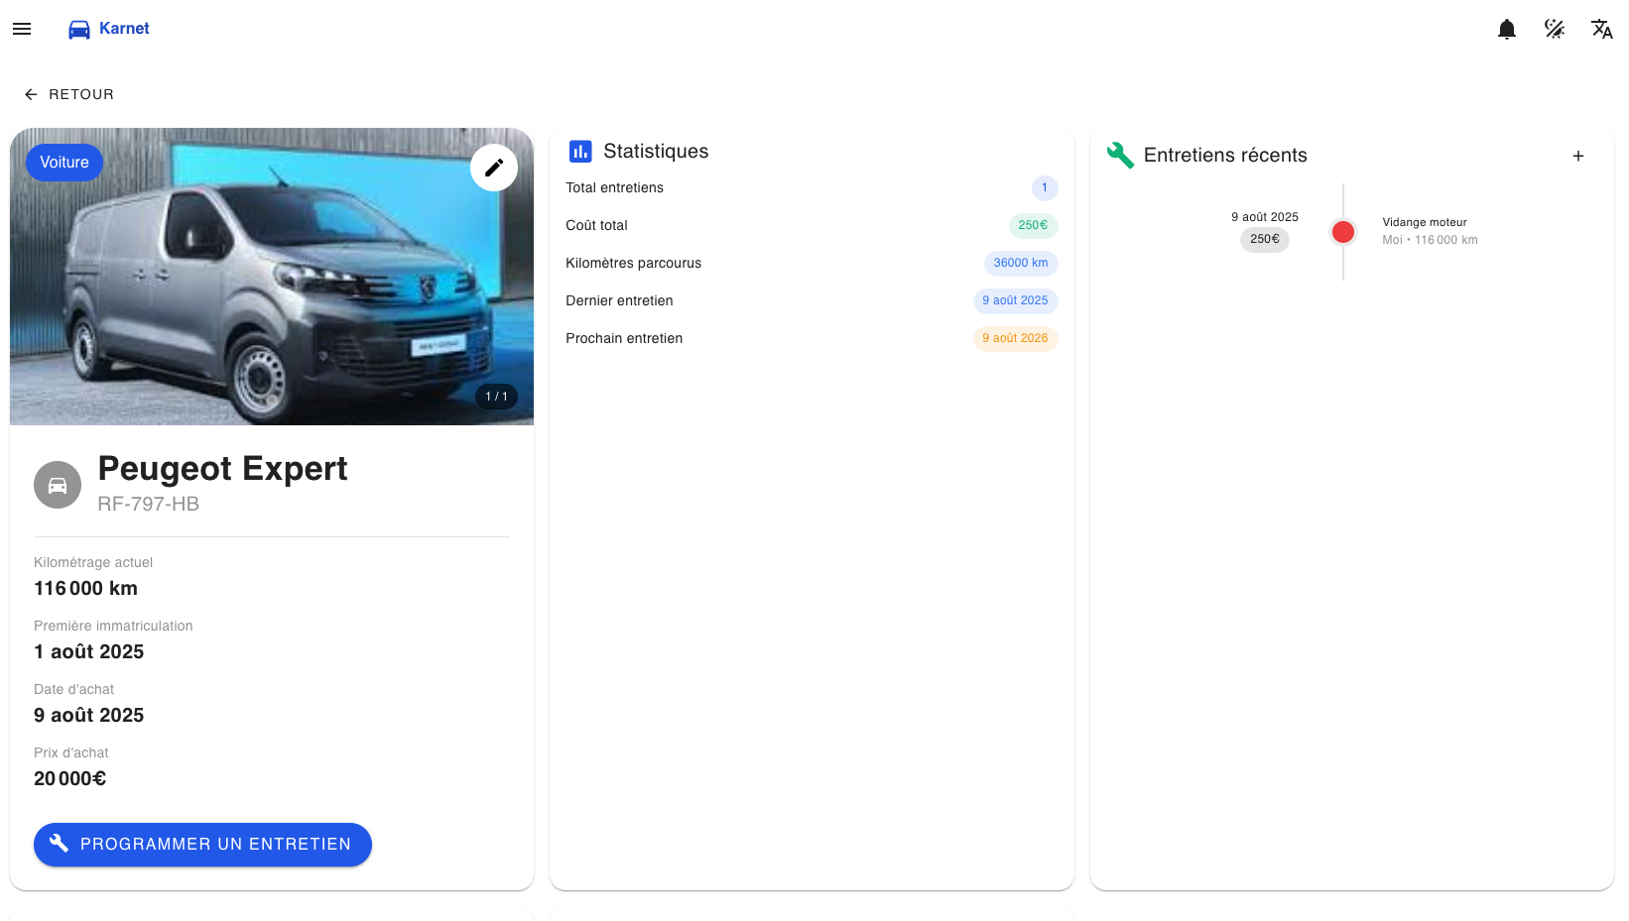Click the 20 000€ purchase price
Viewport: 1629px width, 921px height.
click(69, 778)
